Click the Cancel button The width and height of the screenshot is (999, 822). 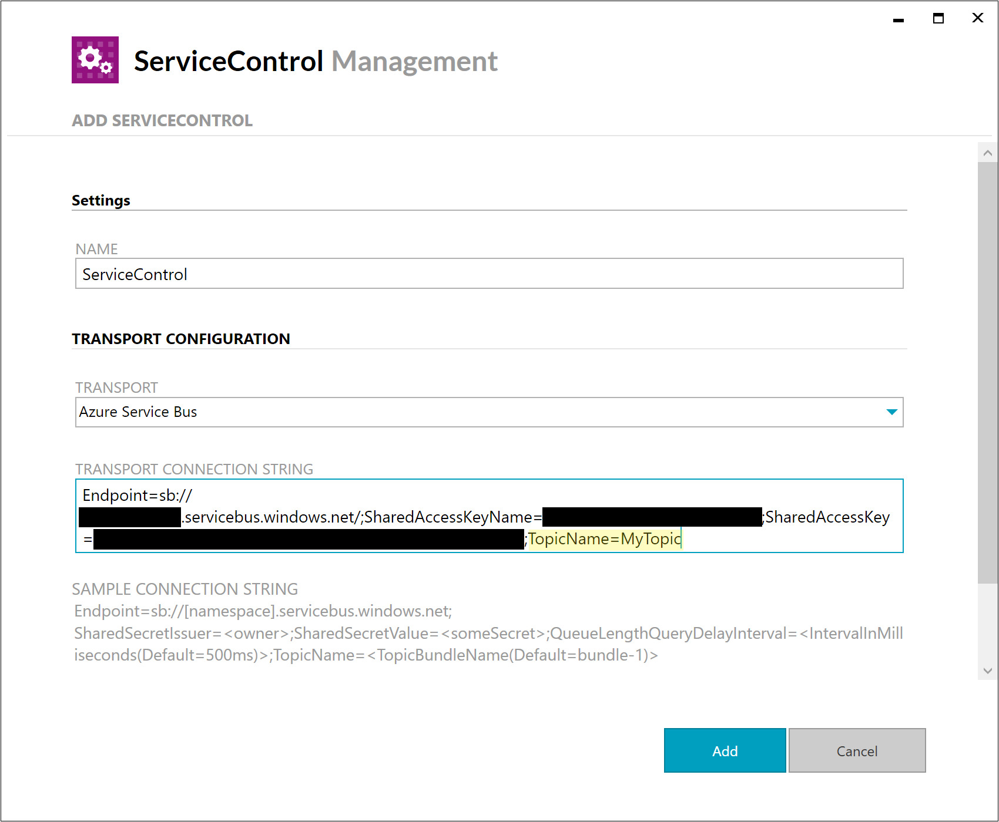coord(857,750)
